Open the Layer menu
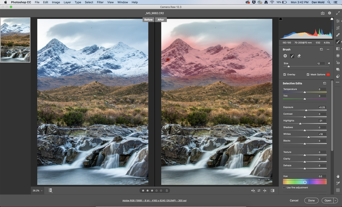Screen dimensions: 342x207 67,2
